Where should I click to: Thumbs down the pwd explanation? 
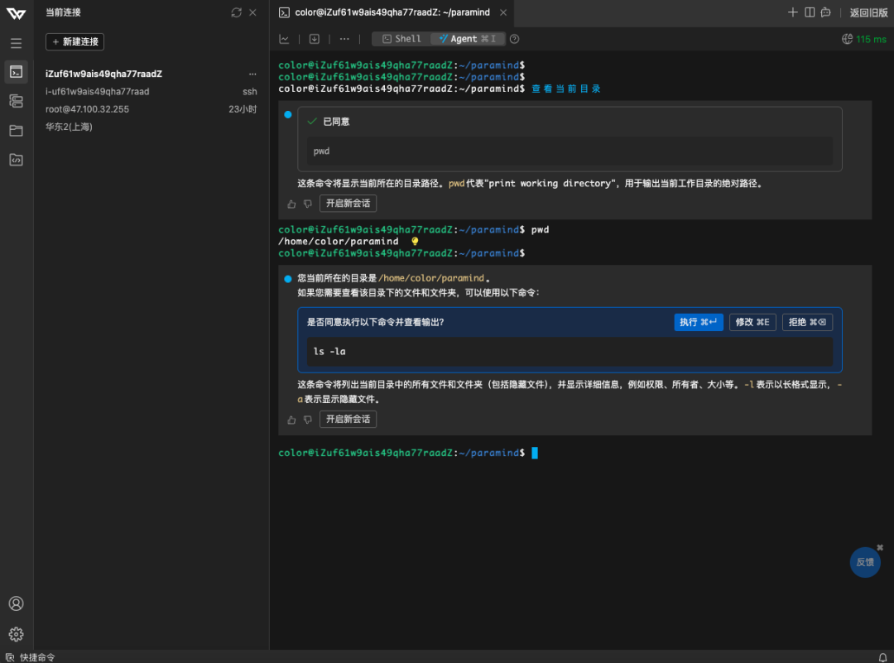[308, 204]
